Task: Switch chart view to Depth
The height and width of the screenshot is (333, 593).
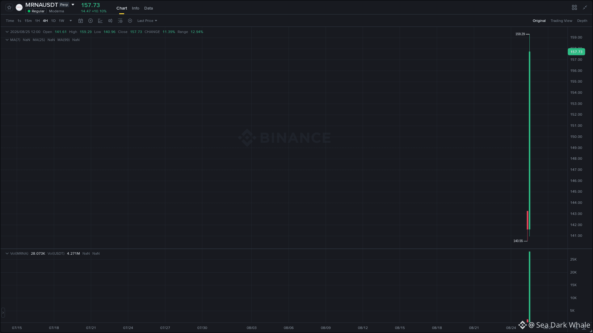Action: coord(582,21)
